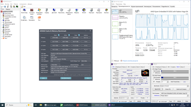This screenshot has height=107, width=191.
Task: Click the Звіт report toolbar button
Action: [23, 7]
